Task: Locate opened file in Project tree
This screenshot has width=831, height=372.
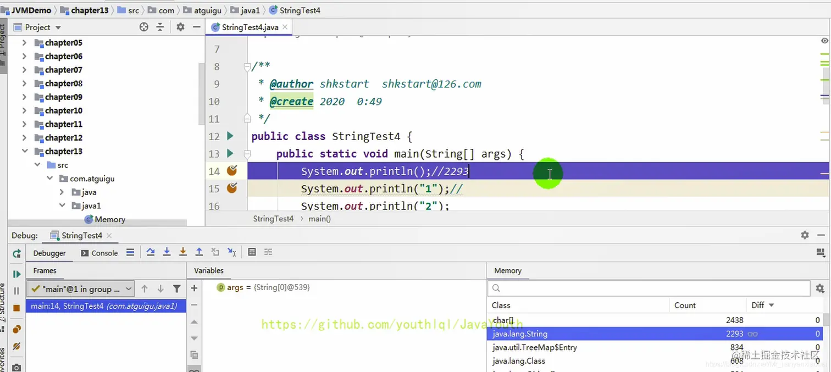Action: coord(144,27)
